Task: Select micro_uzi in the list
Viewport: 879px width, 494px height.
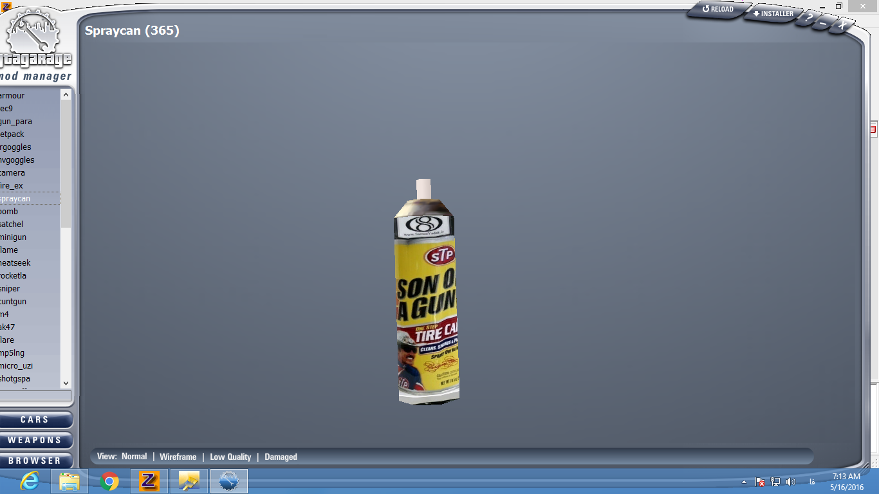Action: tap(30, 366)
